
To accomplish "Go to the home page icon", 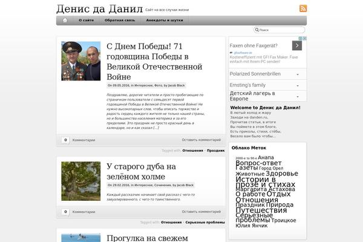I will tap(65, 21).
